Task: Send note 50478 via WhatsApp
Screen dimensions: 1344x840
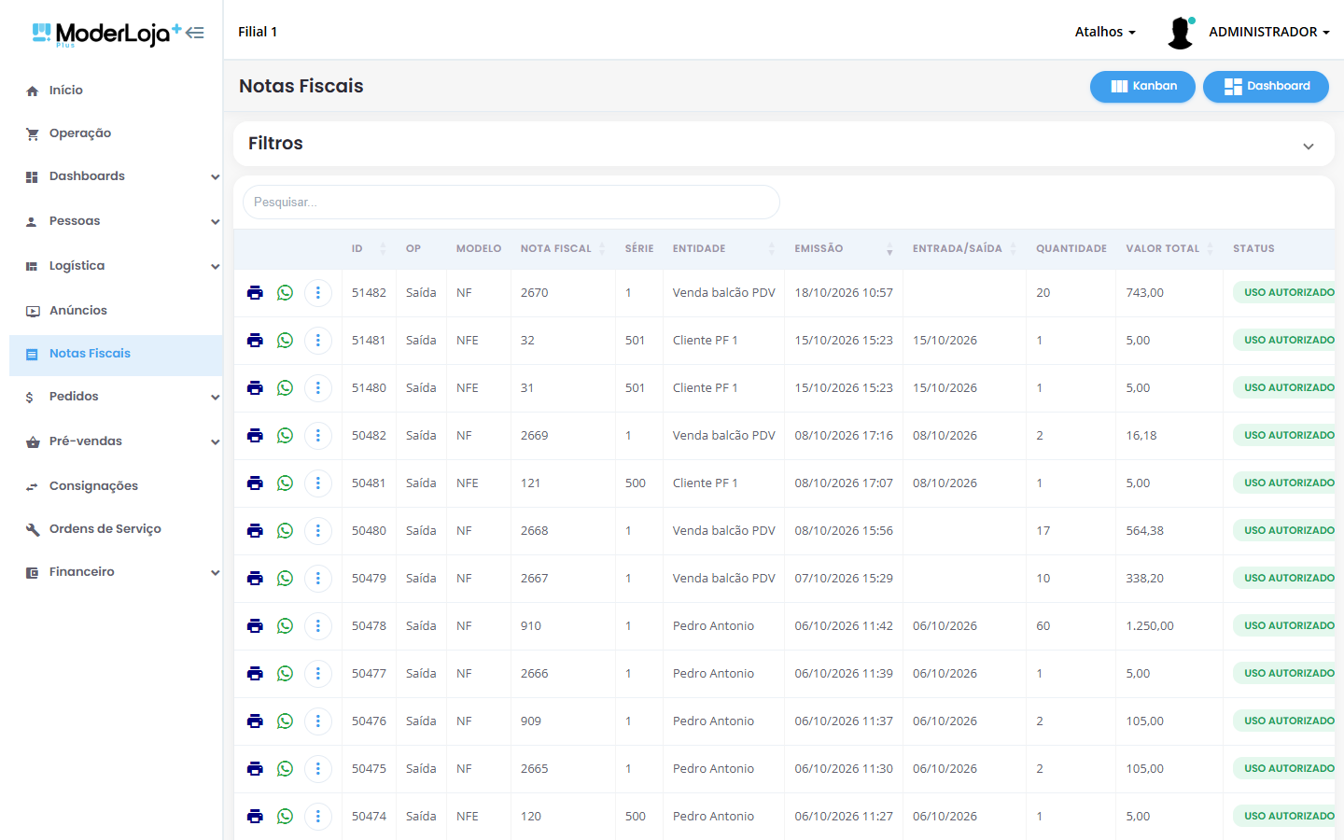Action: tap(286, 626)
